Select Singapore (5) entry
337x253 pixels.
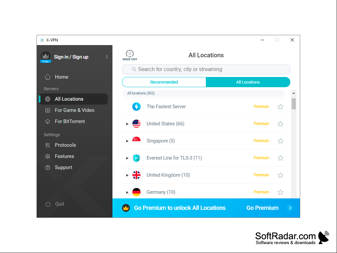(x=161, y=141)
